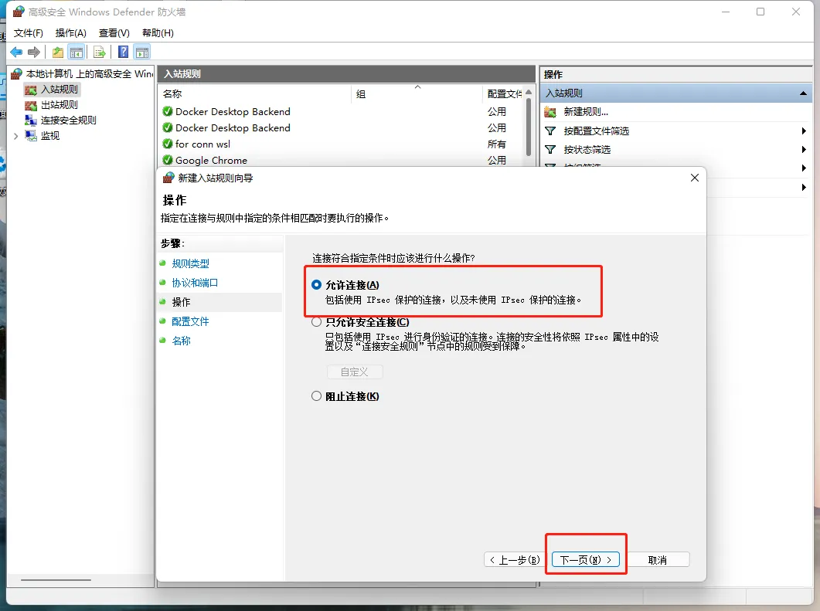
Task: Select 出站规则 in the left tree
Action: [59, 105]
